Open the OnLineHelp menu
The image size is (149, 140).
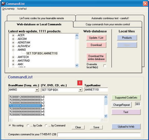(x=8, y=9)
